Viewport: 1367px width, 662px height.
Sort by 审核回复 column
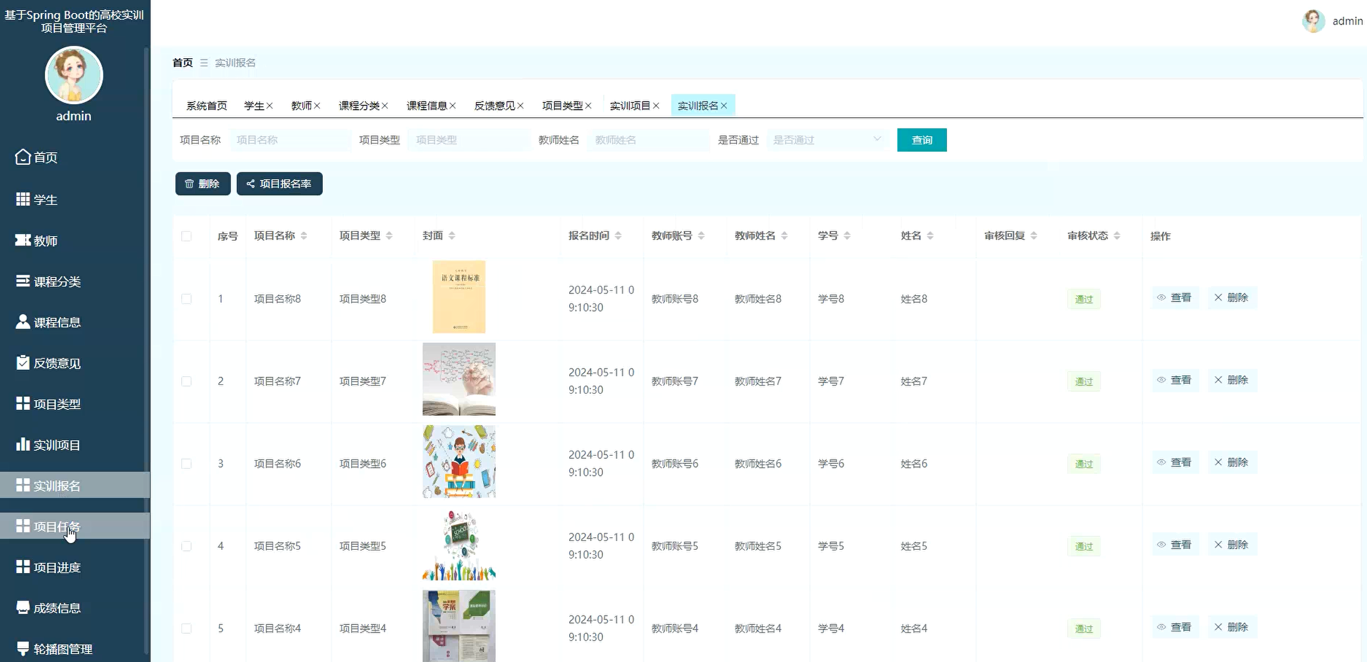(1034, 236)
